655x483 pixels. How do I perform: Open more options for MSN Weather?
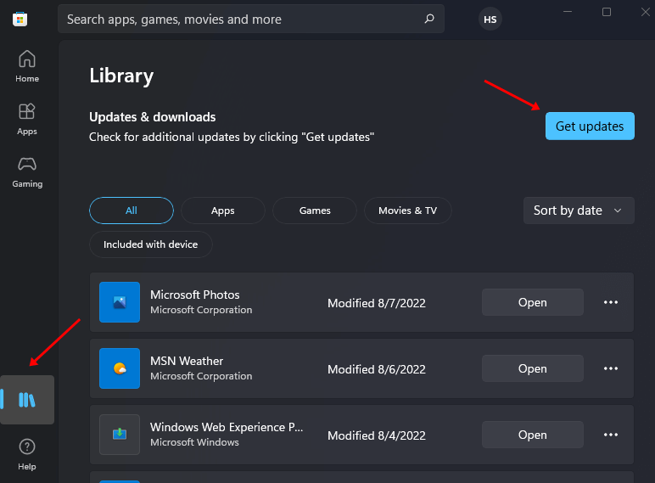(611, 368)
